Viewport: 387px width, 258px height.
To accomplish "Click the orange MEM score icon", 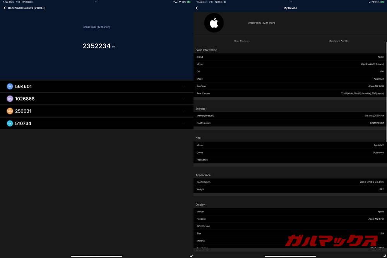I will [10, 111].
